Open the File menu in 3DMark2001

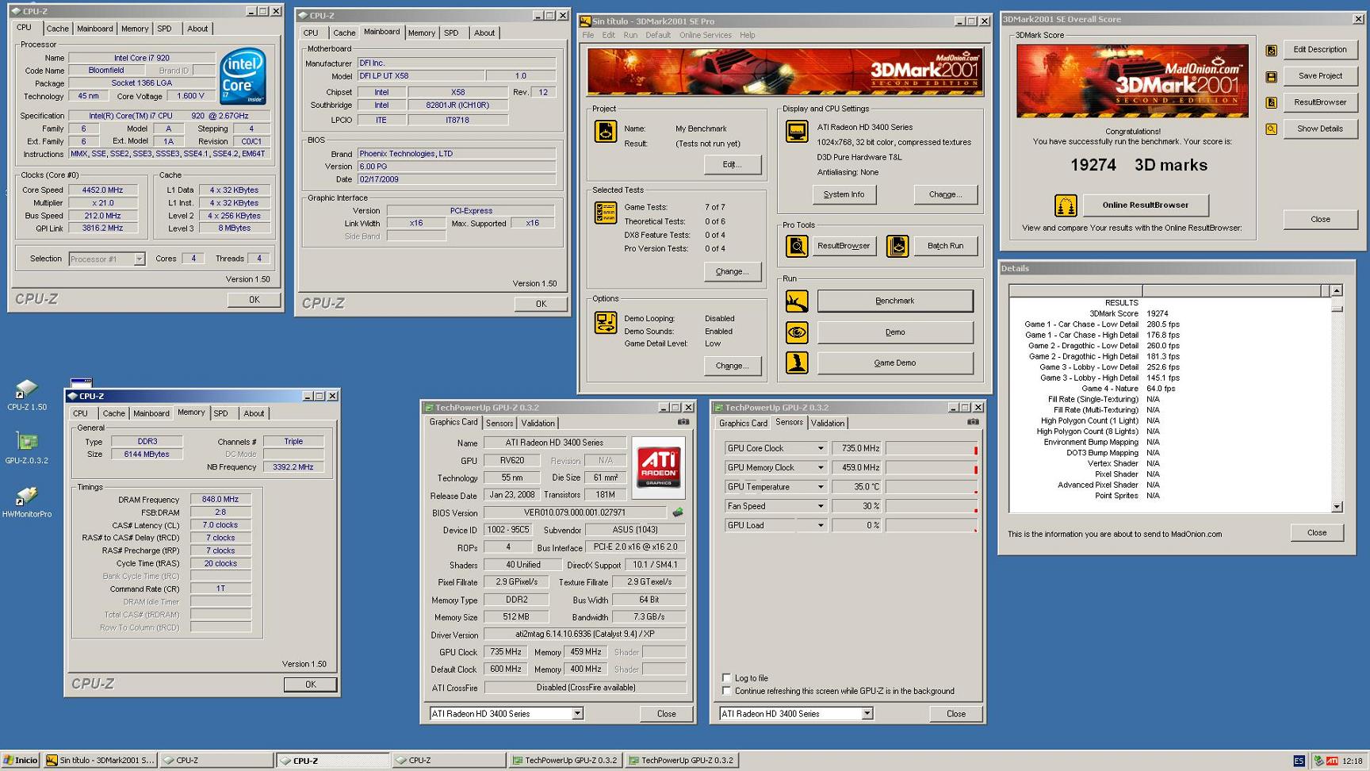(588, 35)
